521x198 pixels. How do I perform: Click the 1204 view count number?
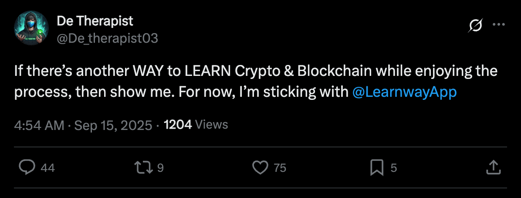pyautogui.click(x=178, y=125)
